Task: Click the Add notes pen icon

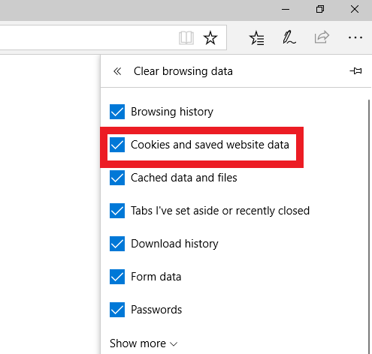Action: click(289, 37)
